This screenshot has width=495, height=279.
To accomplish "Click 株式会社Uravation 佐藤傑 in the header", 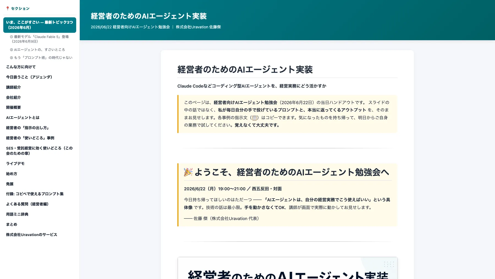I will coord(198,27).
